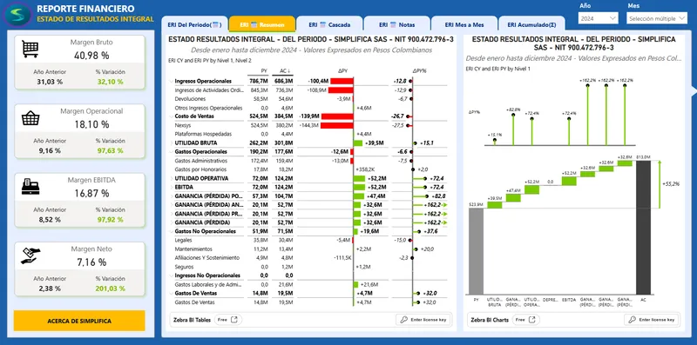Click the basket icon on Margen Operacional
The image size is (697, 345).
[30, 118]
